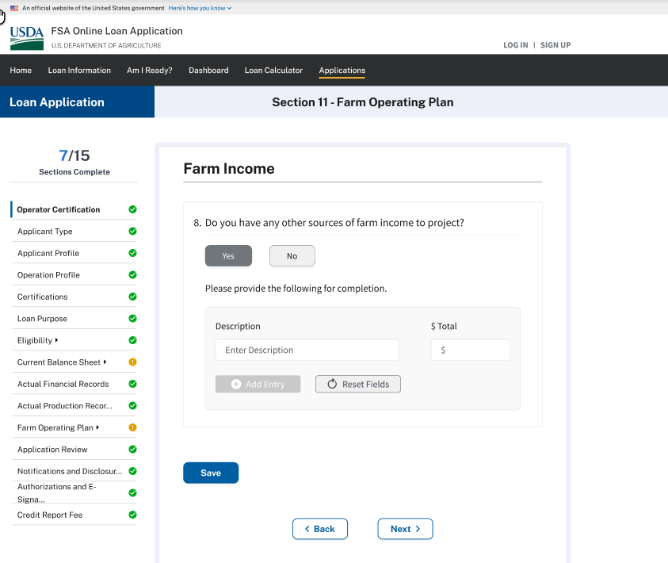
Task: Click the orange warning icon beside Farm Operating Plan
Action: (132, 427)
